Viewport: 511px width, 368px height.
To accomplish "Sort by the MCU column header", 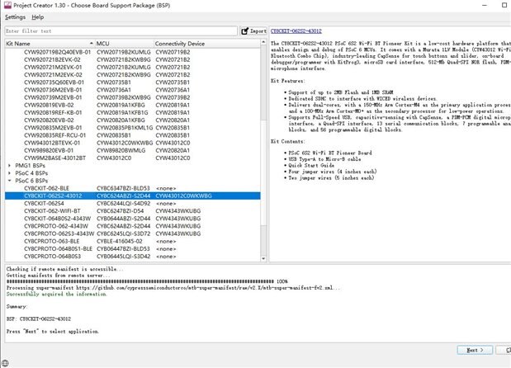I will 124,44.
